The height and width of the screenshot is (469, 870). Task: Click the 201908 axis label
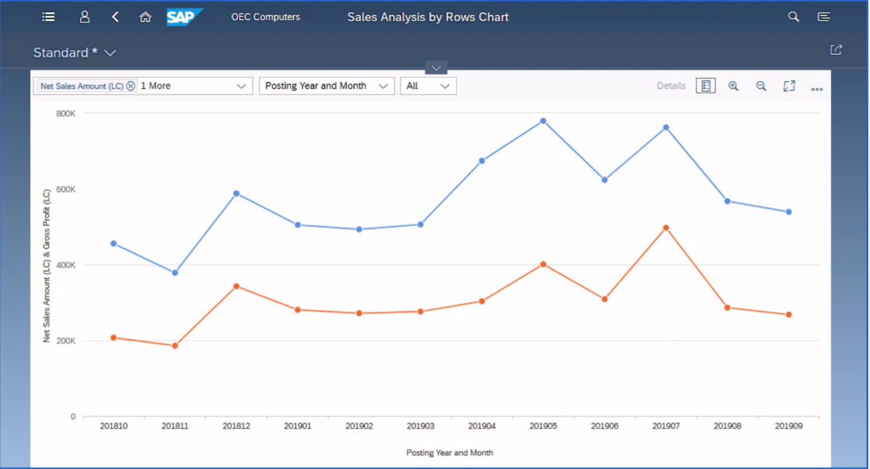[727, 426]
